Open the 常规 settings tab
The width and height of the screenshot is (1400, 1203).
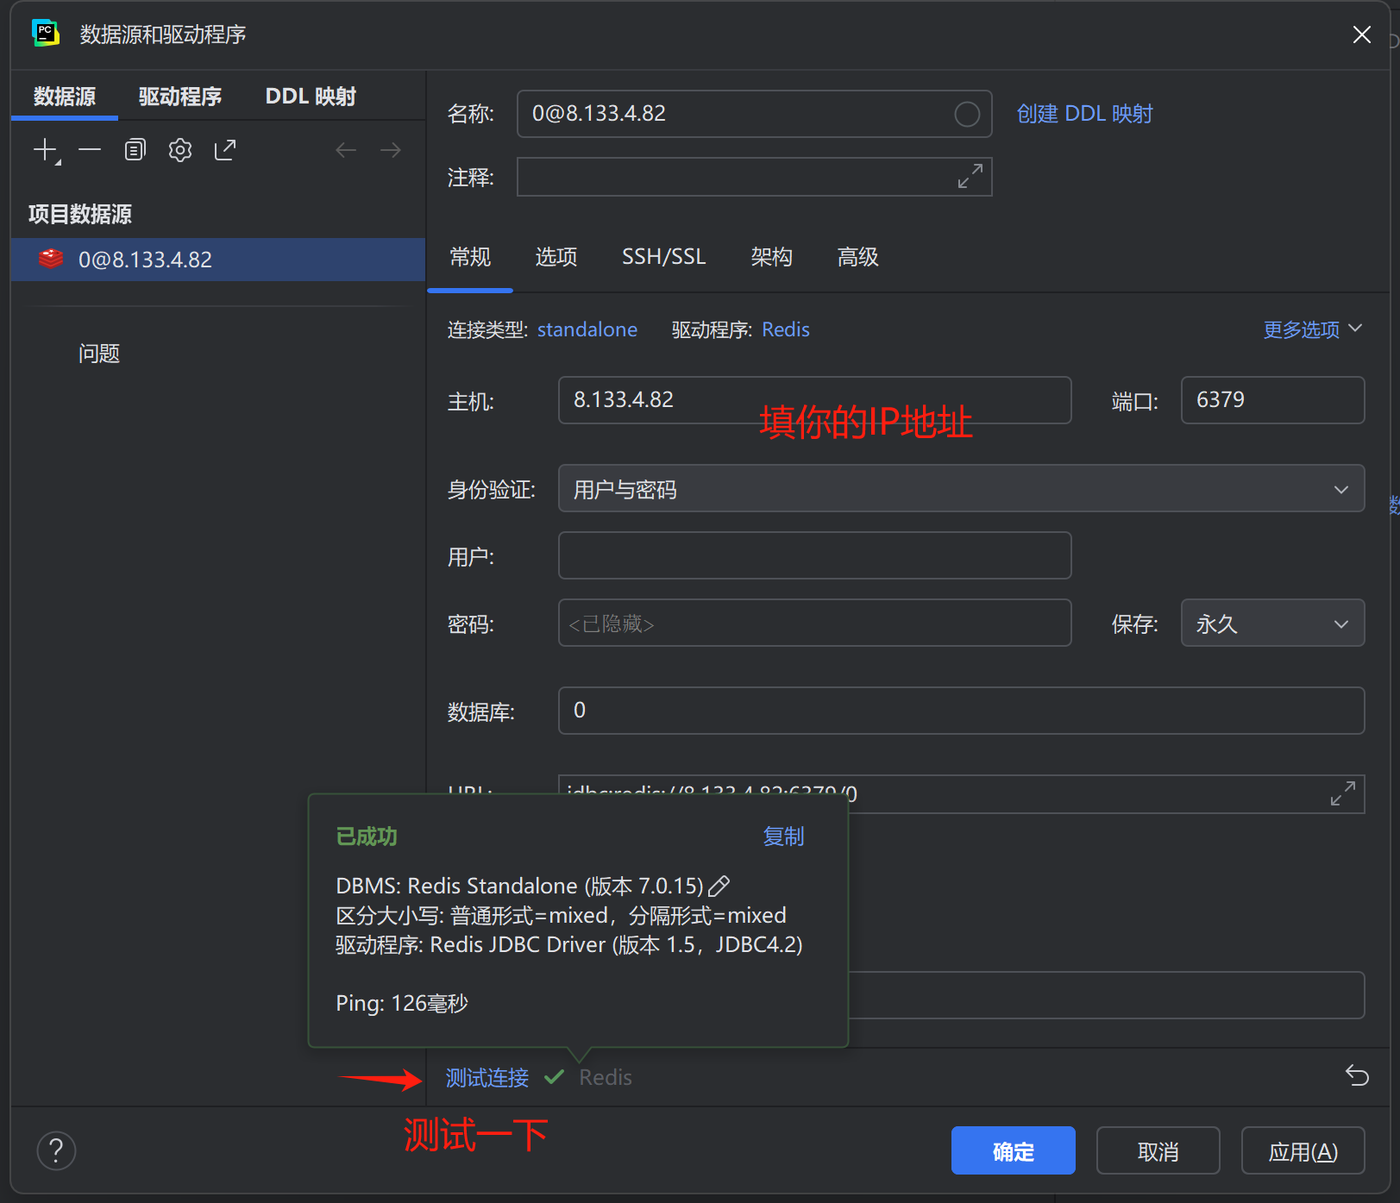click(470, 257)
